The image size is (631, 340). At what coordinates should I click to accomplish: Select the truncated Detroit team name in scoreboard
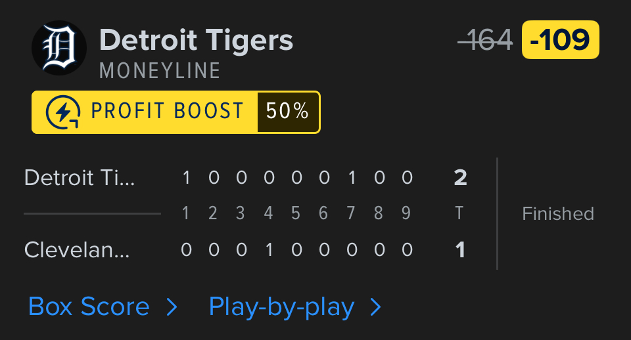(x=80, y=178)
